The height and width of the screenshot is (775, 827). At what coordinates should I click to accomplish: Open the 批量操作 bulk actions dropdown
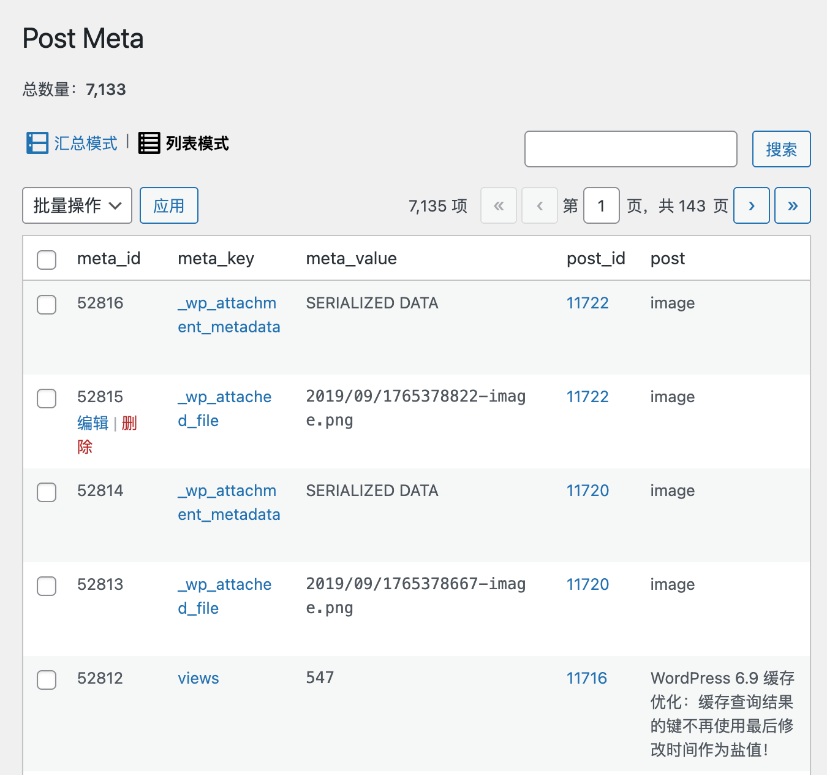77,205
